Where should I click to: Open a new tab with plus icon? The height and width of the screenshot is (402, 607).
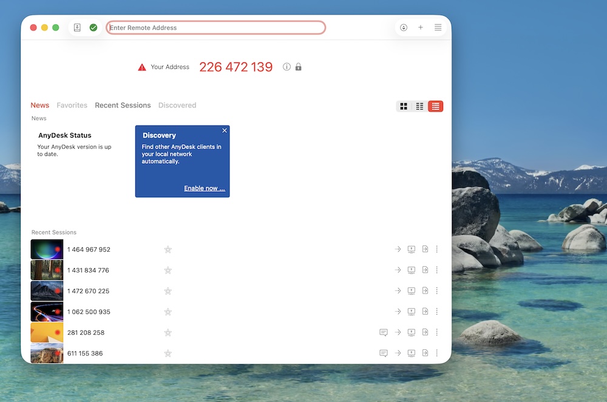coord(421,27)
